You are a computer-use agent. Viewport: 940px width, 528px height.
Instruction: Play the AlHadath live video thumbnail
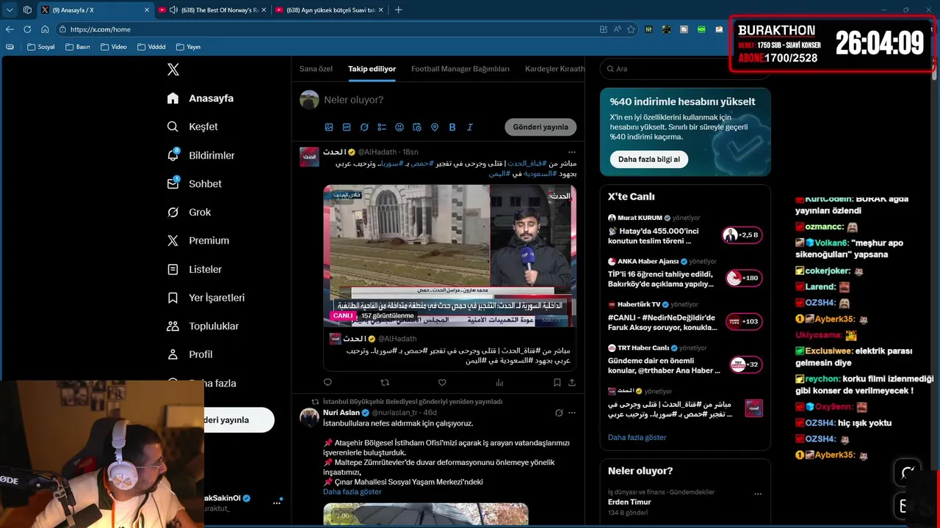pyautogui.click(x=449, y=255)
